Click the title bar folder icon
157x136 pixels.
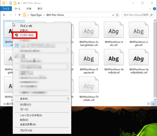point(4,3)
